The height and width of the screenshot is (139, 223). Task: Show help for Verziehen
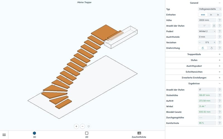tap(220, 43)
